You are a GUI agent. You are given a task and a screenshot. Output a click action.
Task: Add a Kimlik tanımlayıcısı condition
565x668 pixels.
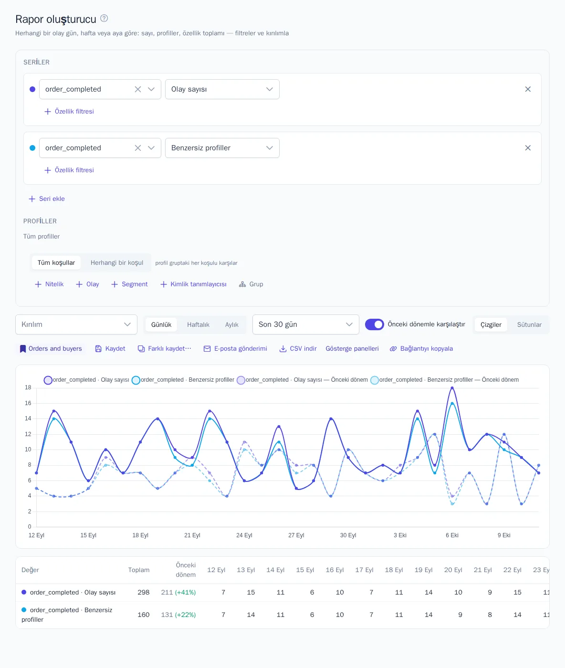193,284
